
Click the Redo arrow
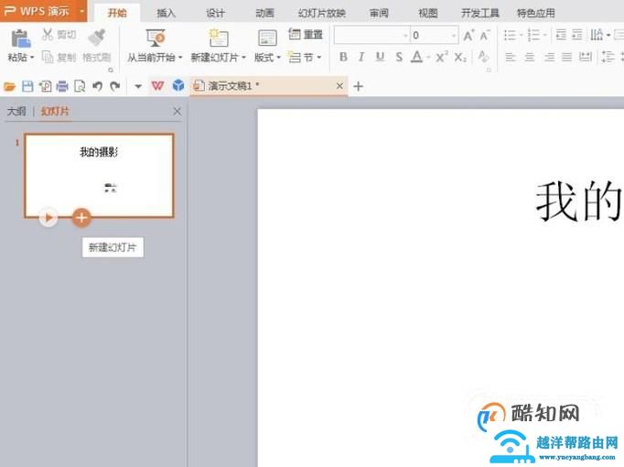[x=115, y=86]
